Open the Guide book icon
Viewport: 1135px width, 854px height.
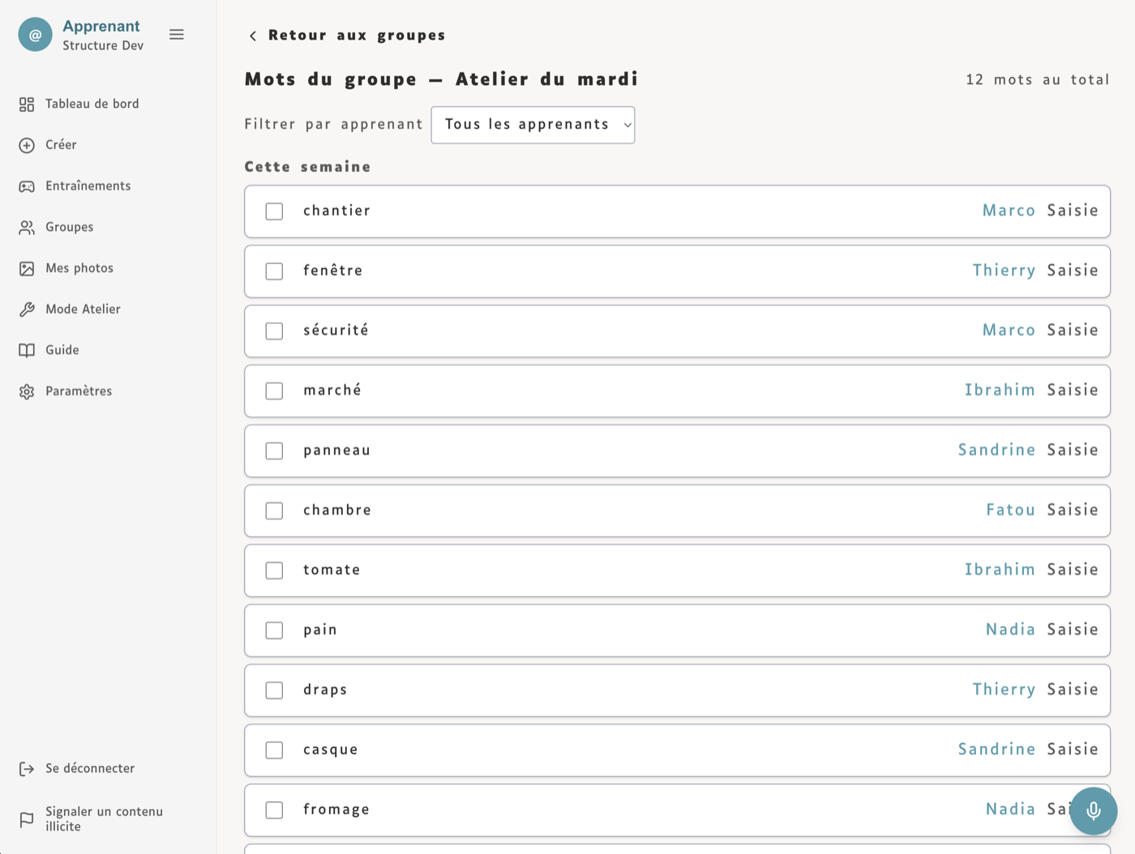point(27,349)
